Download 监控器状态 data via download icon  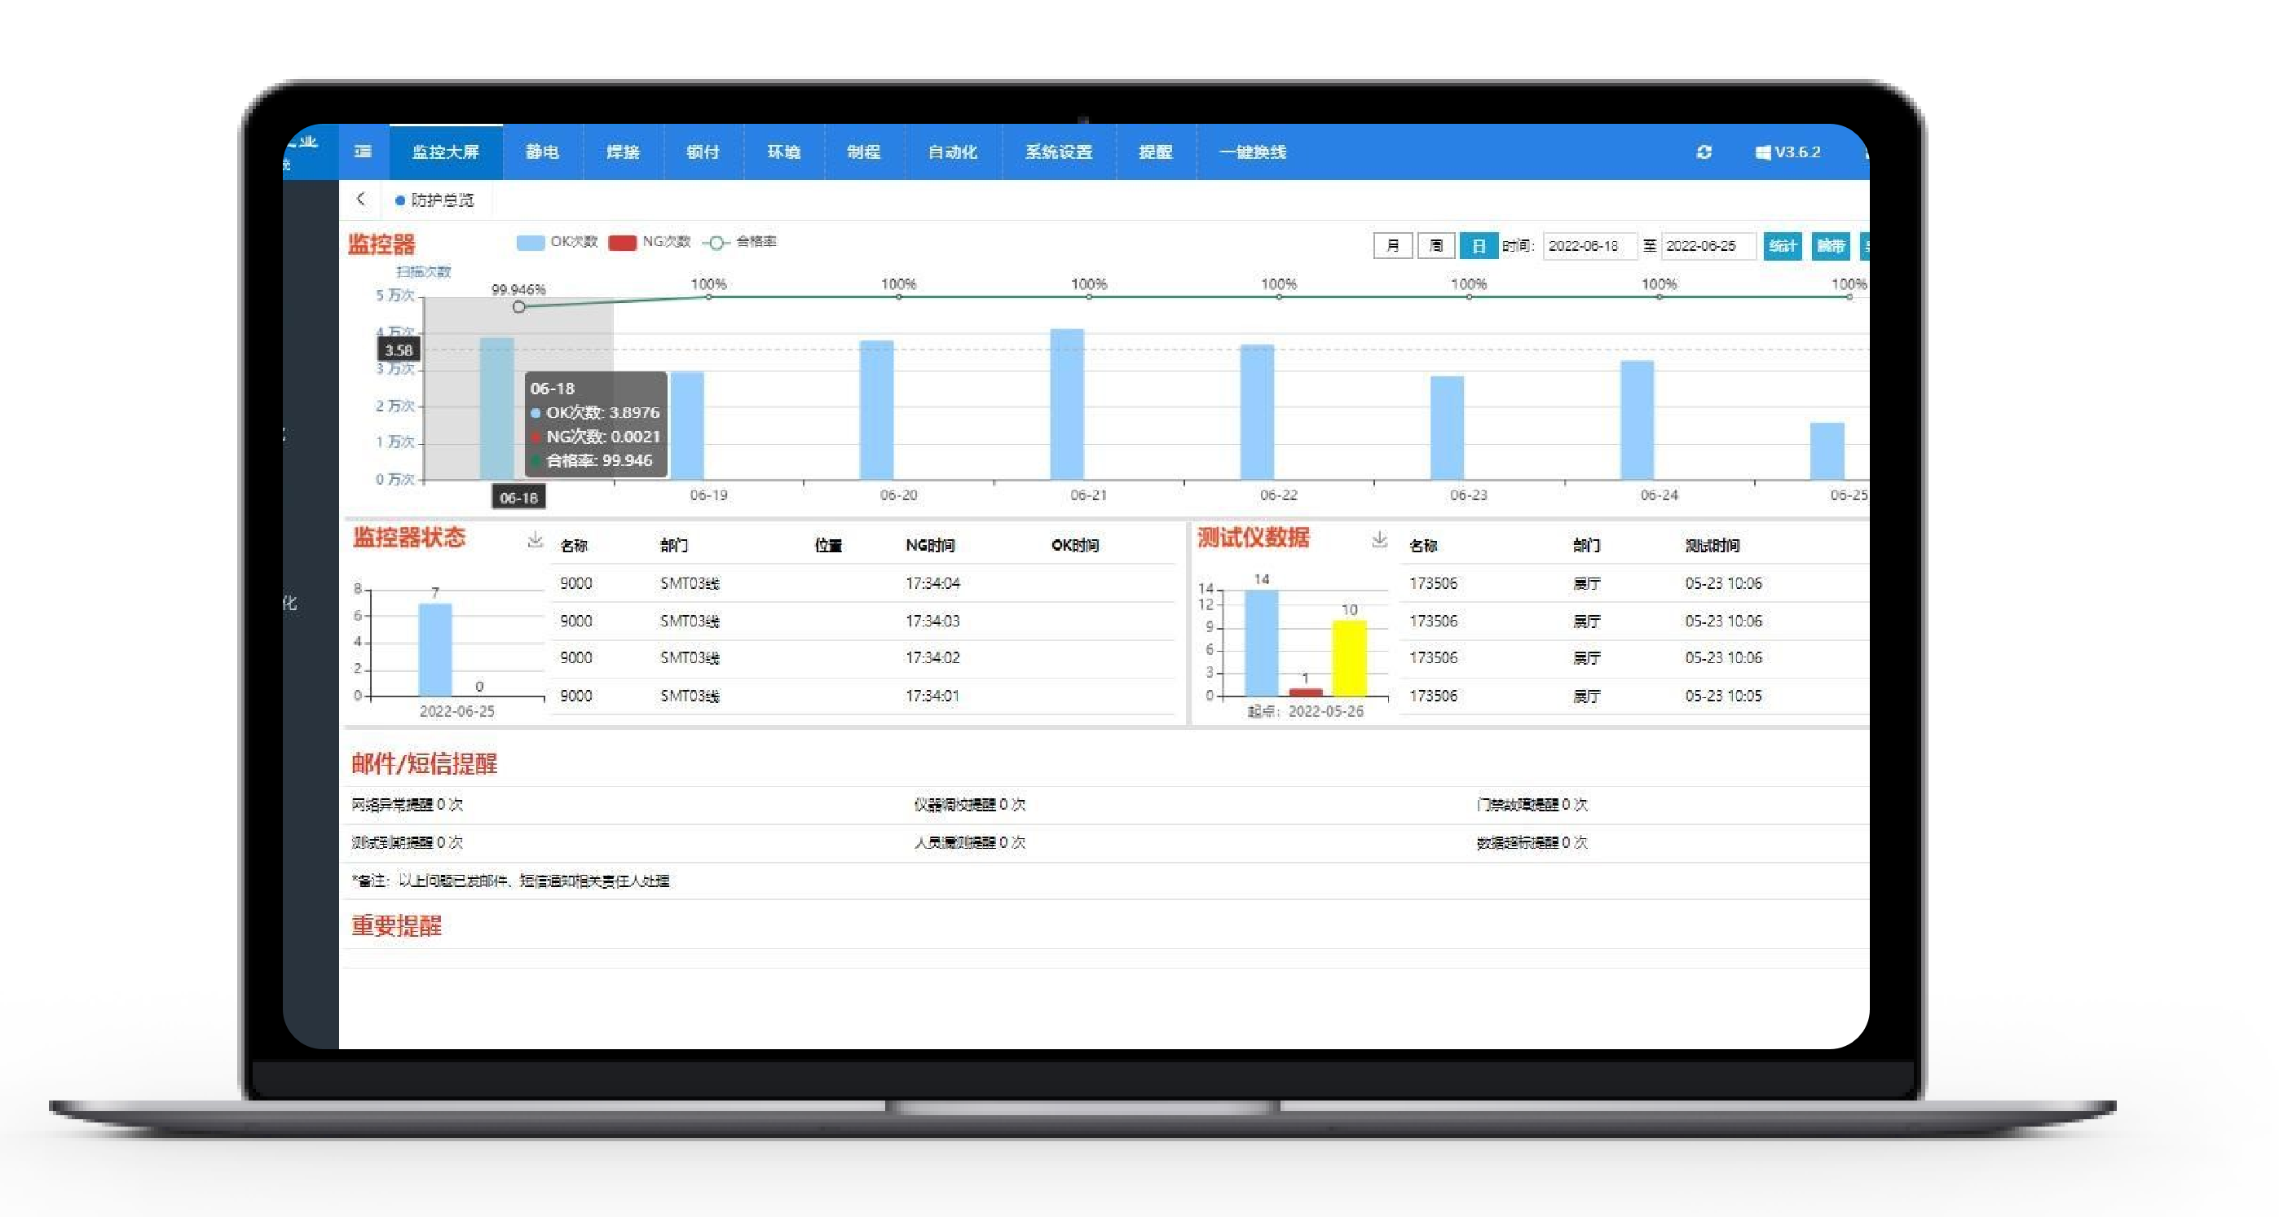pos(535,539)
